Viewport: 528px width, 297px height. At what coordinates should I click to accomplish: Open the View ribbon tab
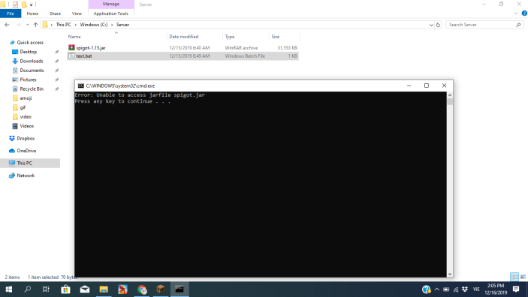[x=77, y=13]
